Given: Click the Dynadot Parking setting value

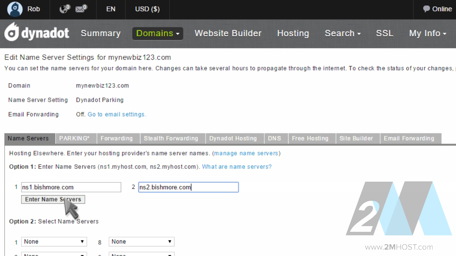Looking at the screenshot, I should 100,100.
